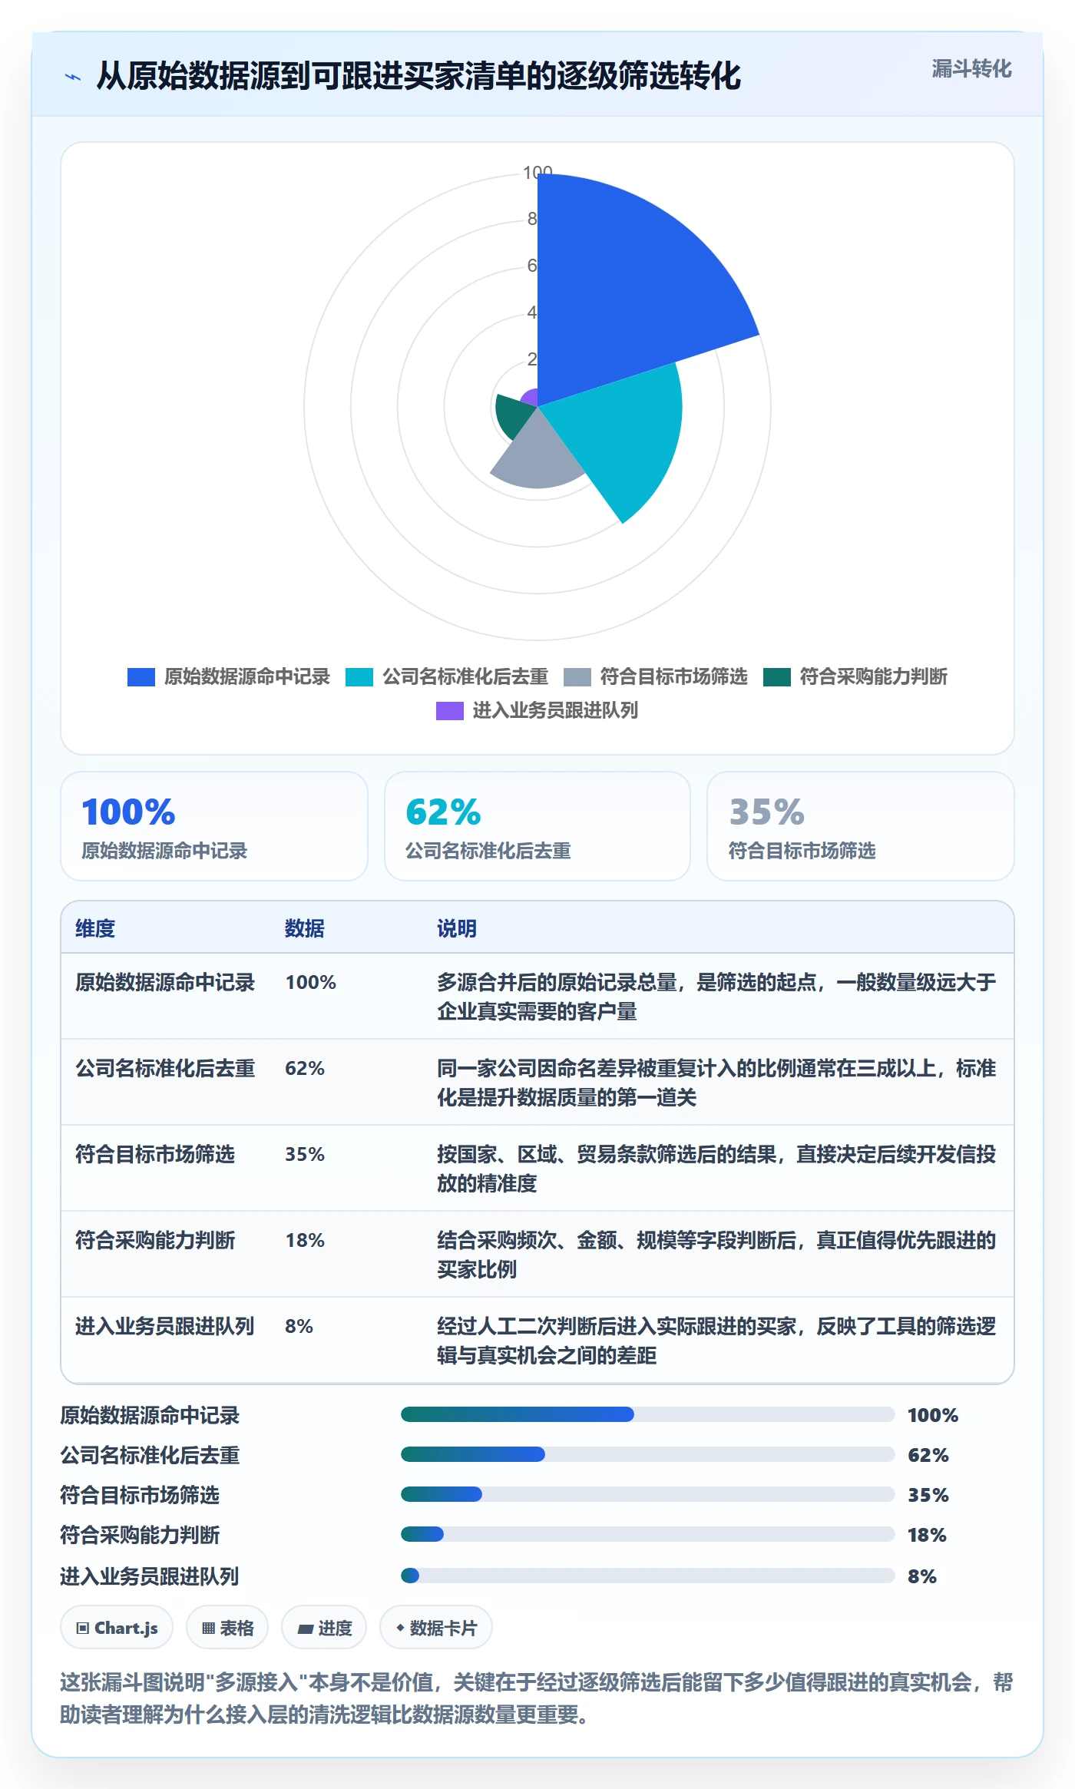Click the gray polar chart segment
This screenshot has width=1075, height=1789.
537,455
